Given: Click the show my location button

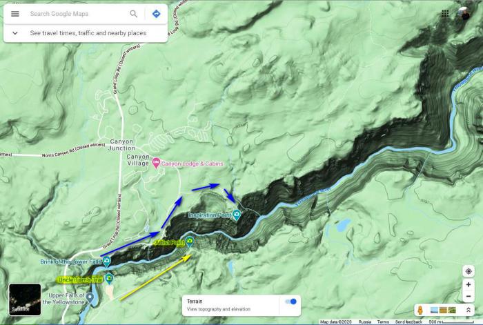Looking at the screenshot, I should click(469, 271).
